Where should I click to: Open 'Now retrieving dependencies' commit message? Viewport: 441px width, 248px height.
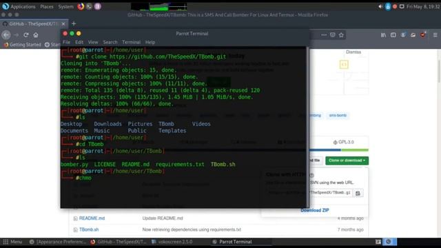(192, 229)
